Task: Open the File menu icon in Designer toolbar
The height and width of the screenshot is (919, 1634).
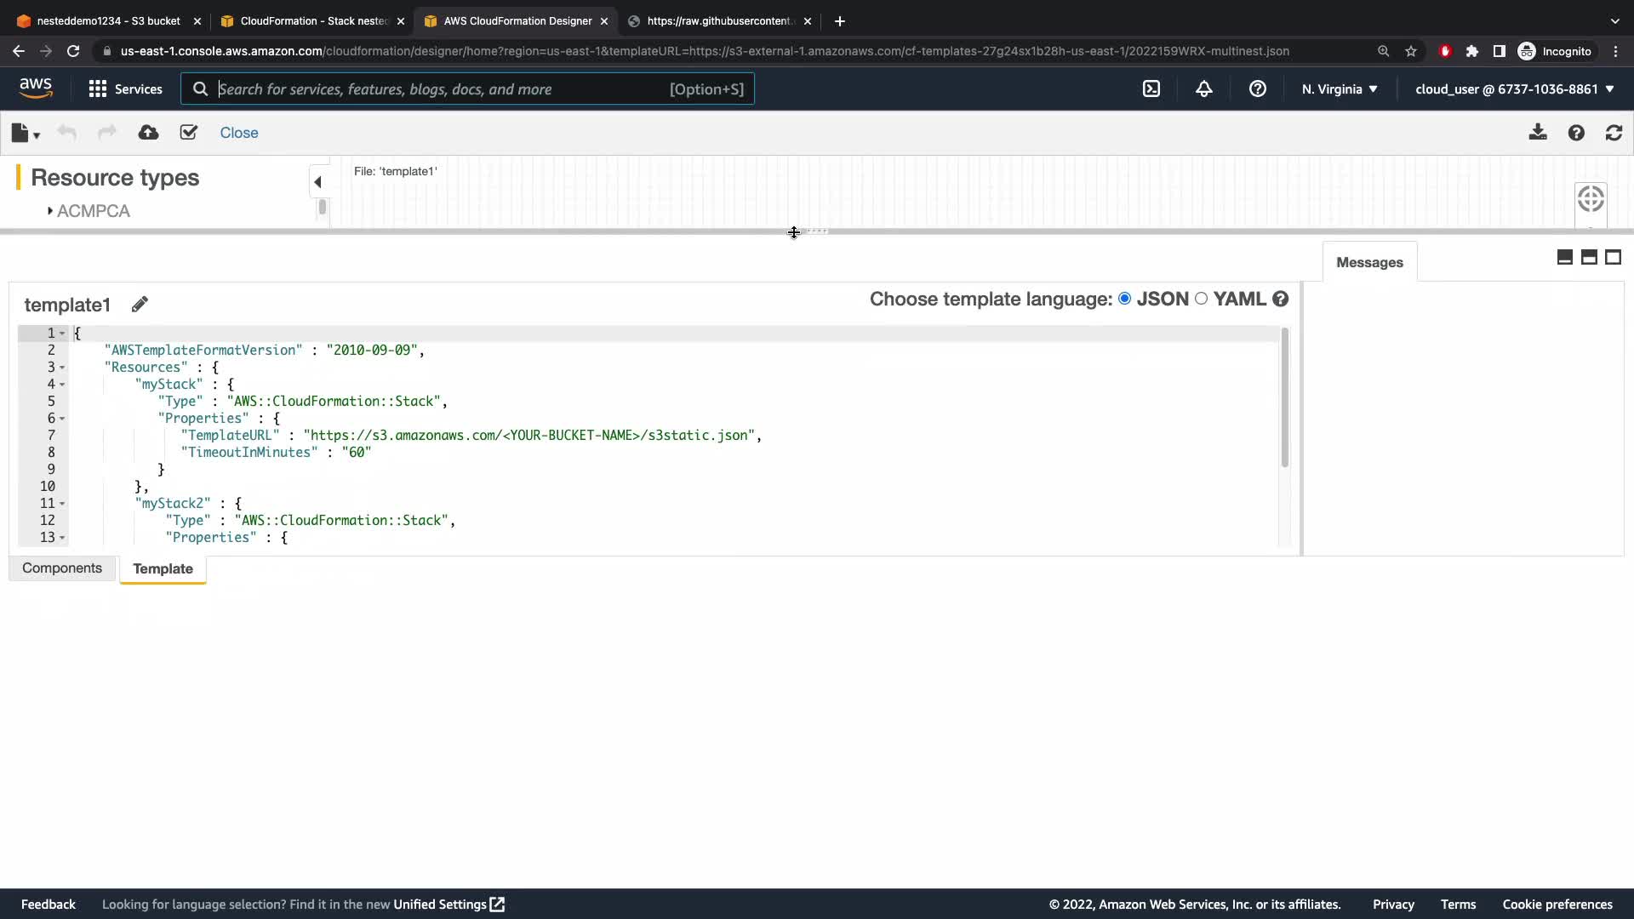Action: click(25, 133)
